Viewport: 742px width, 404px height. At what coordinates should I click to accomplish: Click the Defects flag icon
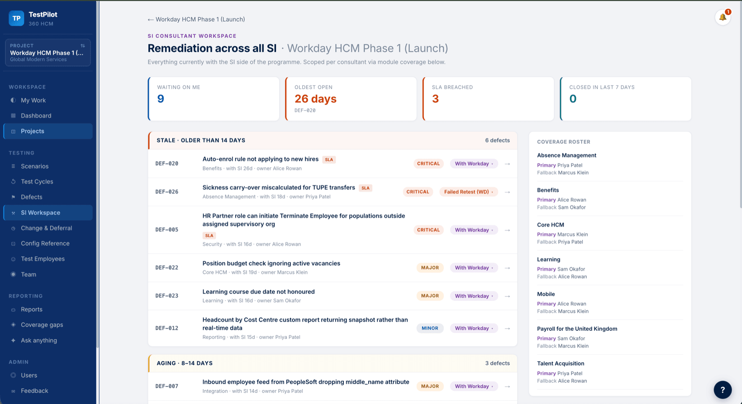[x=13, y=197]
